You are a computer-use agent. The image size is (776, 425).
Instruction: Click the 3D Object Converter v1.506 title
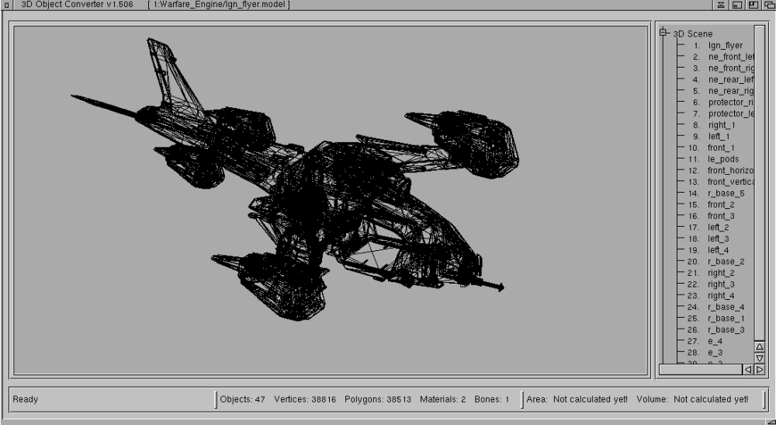(77, 5)
